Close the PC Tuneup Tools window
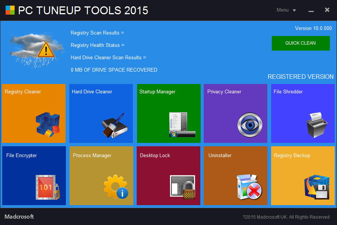Screen dimensions: 337x225 (327, 10)
